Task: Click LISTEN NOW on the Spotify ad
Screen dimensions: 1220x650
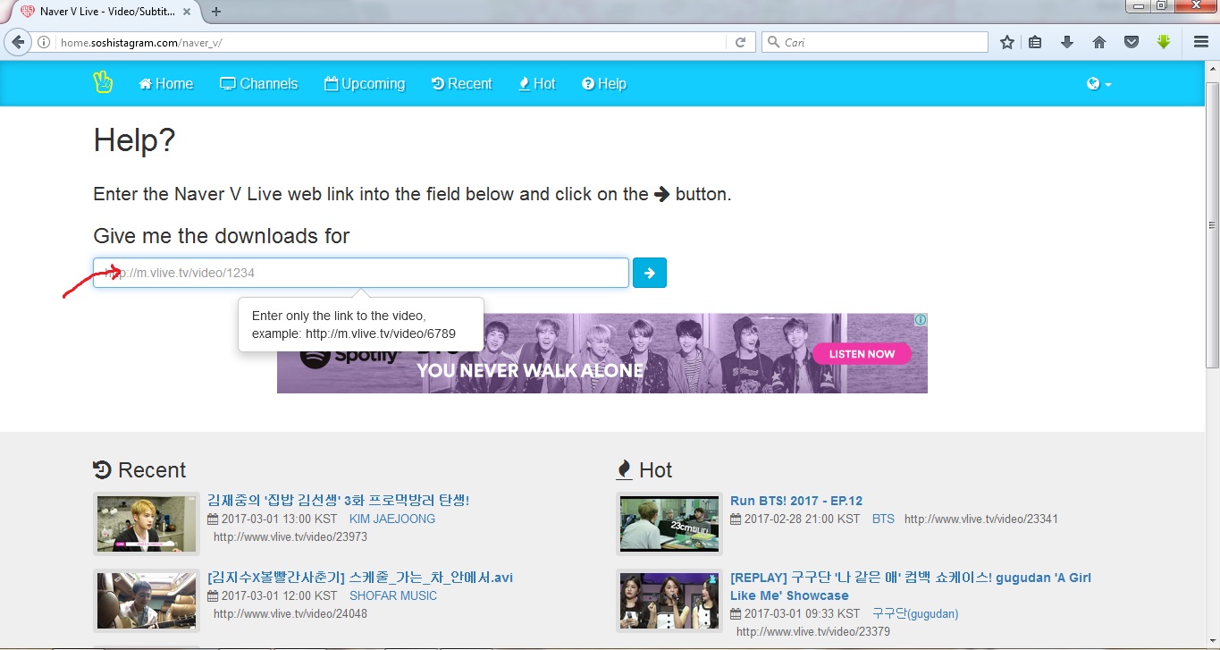Action: point(862,354)
